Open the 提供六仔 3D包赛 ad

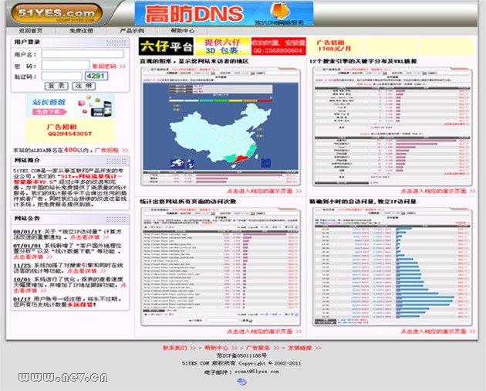click(x=222, y=46)
